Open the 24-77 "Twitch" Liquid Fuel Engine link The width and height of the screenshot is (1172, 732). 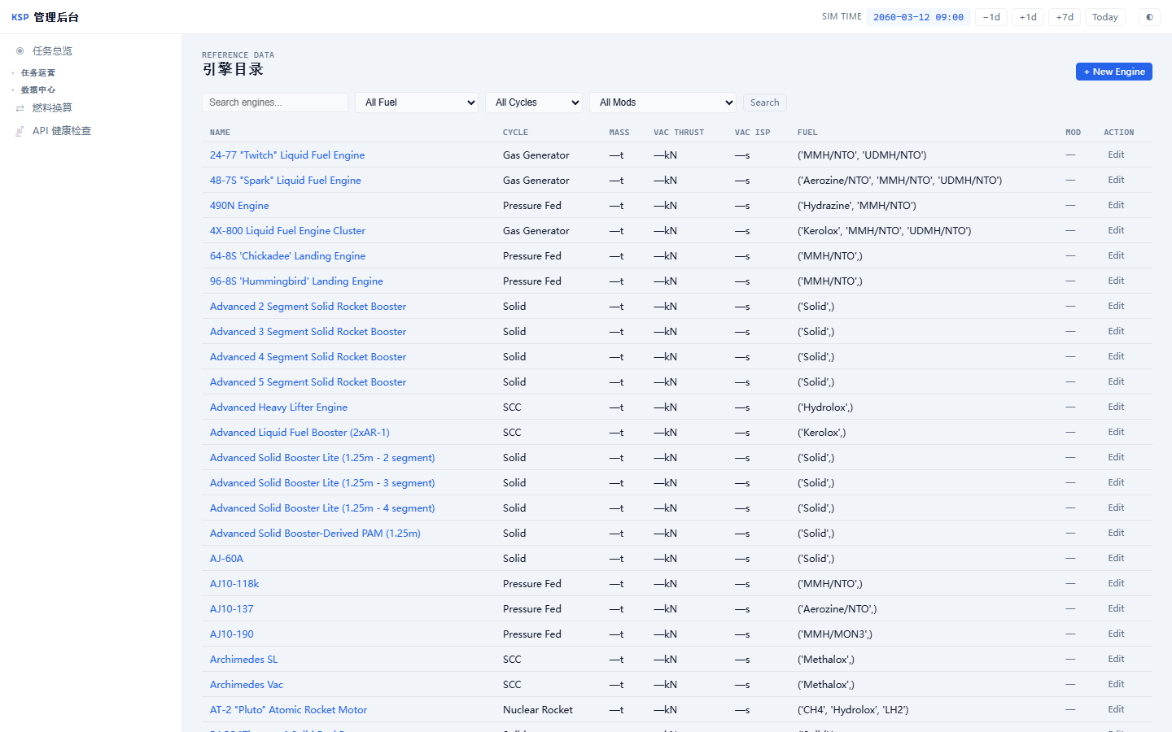click(x=287, y=155)
